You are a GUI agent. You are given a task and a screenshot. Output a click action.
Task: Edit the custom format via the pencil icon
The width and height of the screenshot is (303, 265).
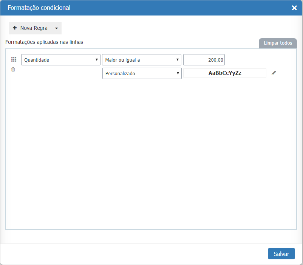(274, 73)
